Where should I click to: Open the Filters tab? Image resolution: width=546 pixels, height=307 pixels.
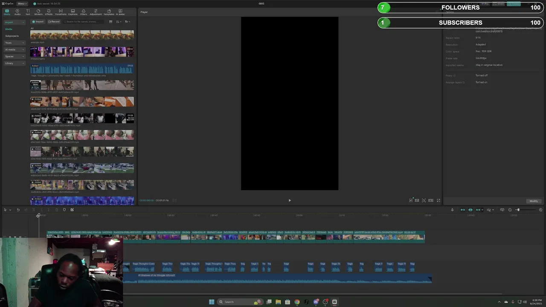click(84, 12)
